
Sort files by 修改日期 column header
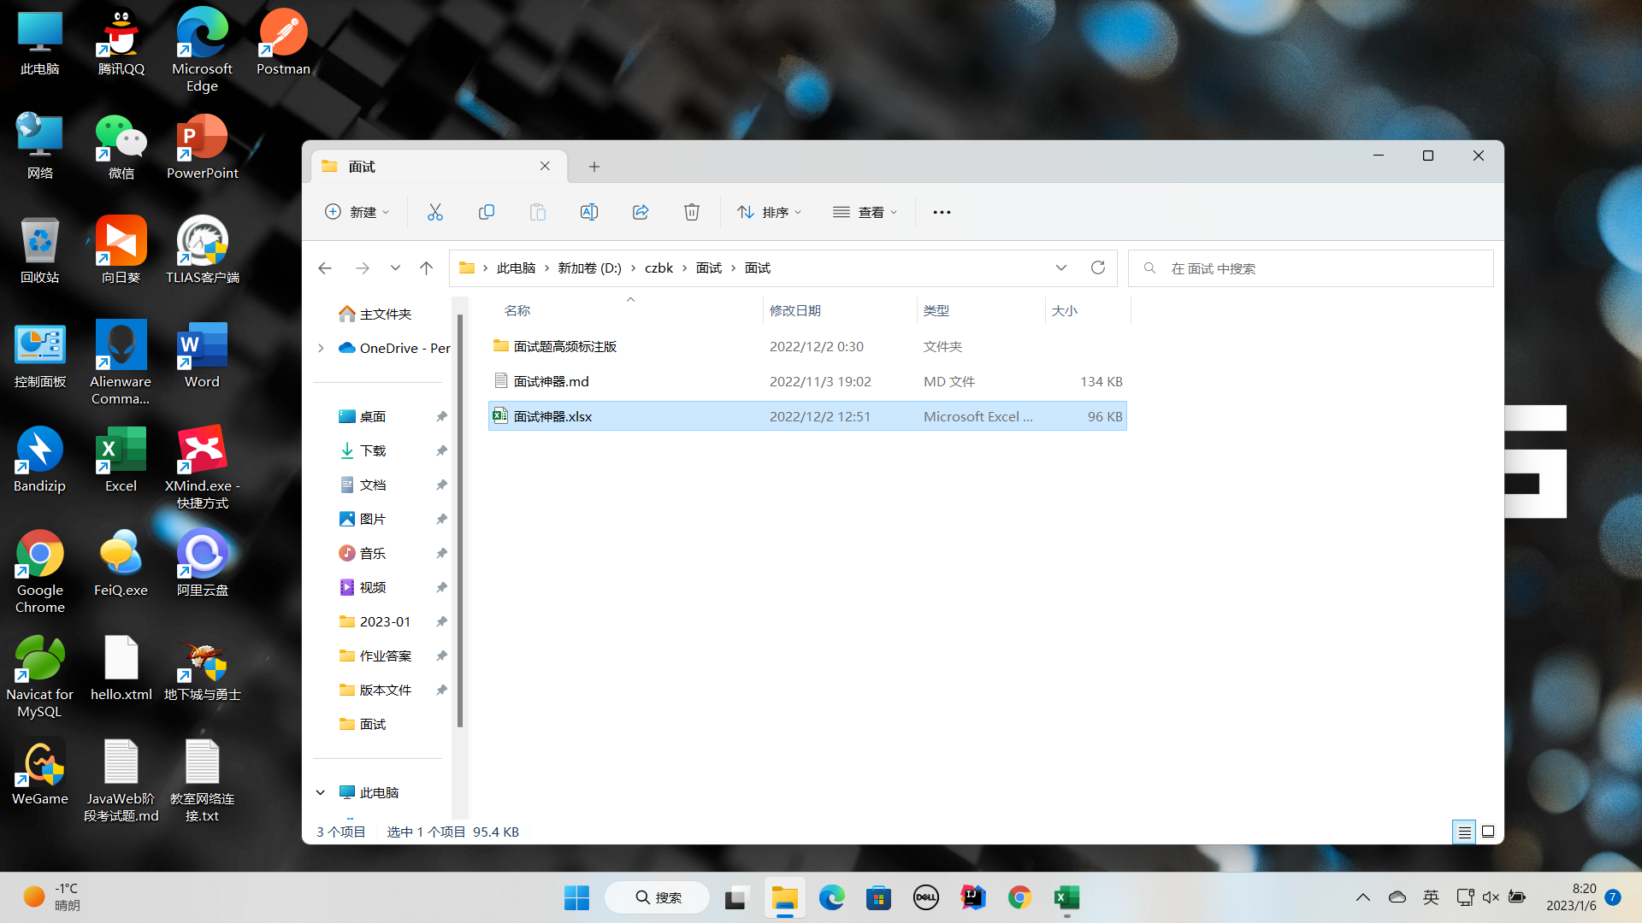pos(795,310)
